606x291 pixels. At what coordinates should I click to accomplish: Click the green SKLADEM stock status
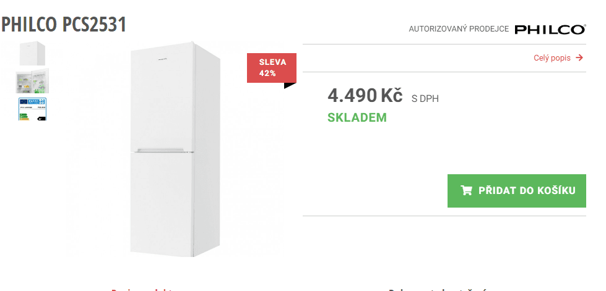pyautogui.click(x=357, y=117)
